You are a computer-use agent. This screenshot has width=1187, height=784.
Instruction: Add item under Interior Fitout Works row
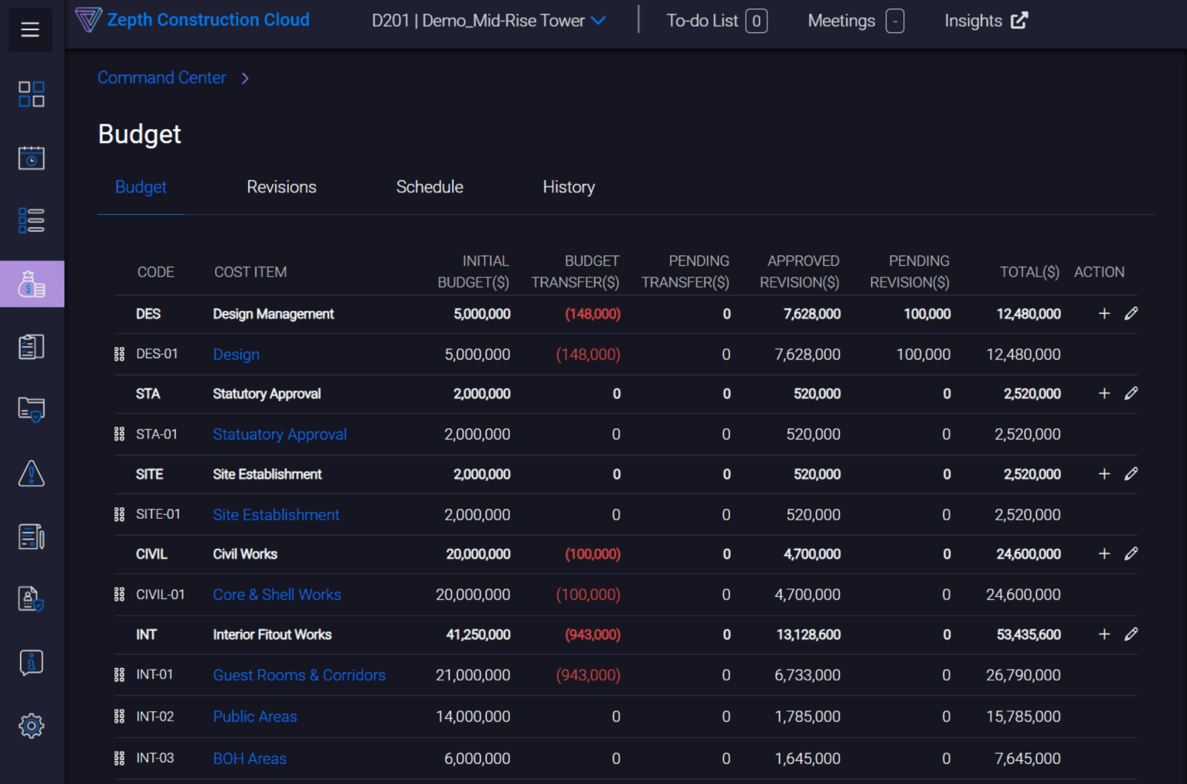pyautogui.click(x=1104, y=634)
